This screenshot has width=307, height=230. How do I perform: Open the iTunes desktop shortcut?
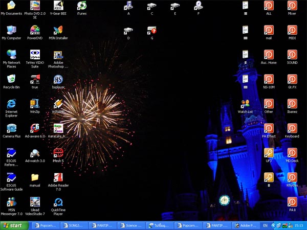click(x=82, y=6)
